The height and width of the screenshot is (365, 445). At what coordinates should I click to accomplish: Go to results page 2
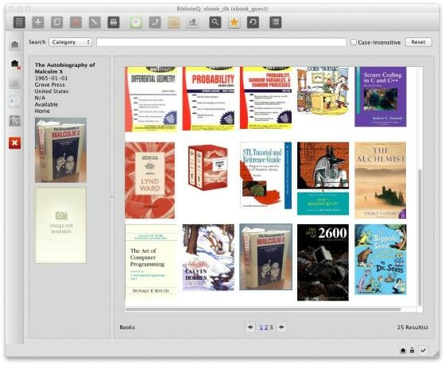pyautogui.click(x=266, y=327)
